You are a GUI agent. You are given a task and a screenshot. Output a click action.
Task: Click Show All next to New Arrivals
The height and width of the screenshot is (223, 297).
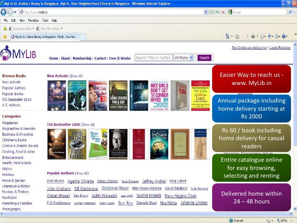pos(76,76)
